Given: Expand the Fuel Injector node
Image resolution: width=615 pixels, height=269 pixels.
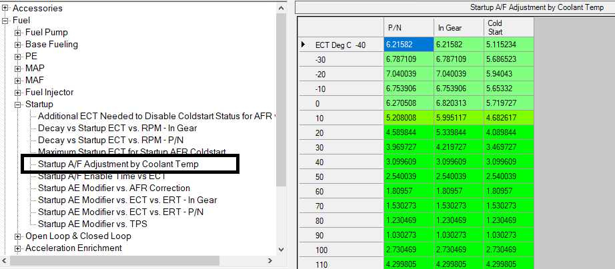Looking at the screenshot, I should pyautogui.click(x=18, y=93).
